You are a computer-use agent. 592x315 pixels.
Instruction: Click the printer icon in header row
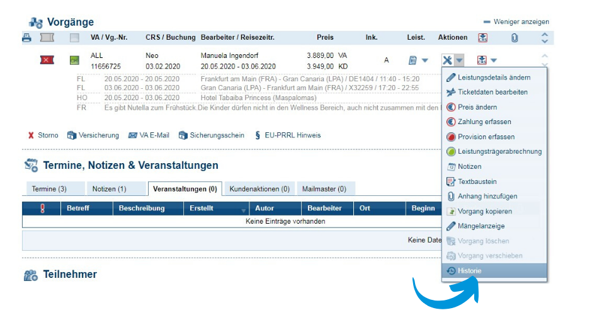(x=27, y=38)
